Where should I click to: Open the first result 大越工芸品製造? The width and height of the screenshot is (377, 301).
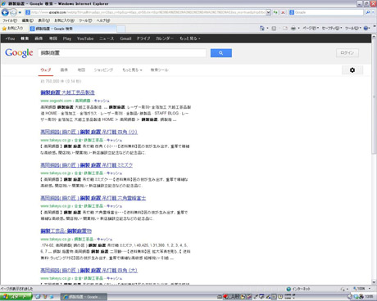click(67, 92)
